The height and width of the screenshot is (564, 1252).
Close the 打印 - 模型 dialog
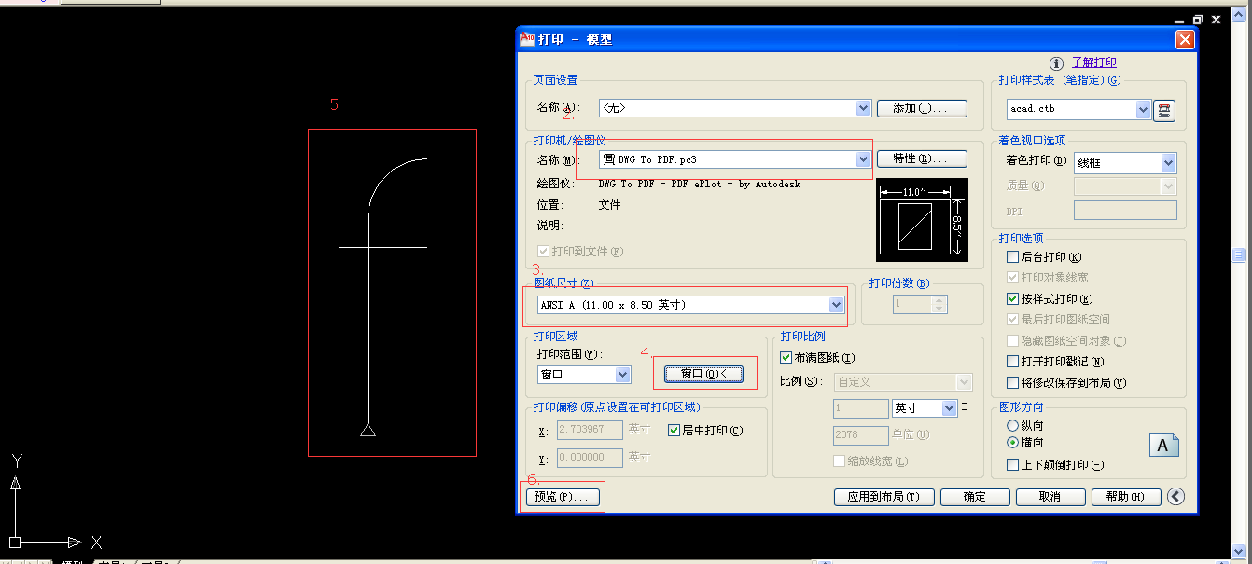pyautogui.click(x=1185, y=39)
